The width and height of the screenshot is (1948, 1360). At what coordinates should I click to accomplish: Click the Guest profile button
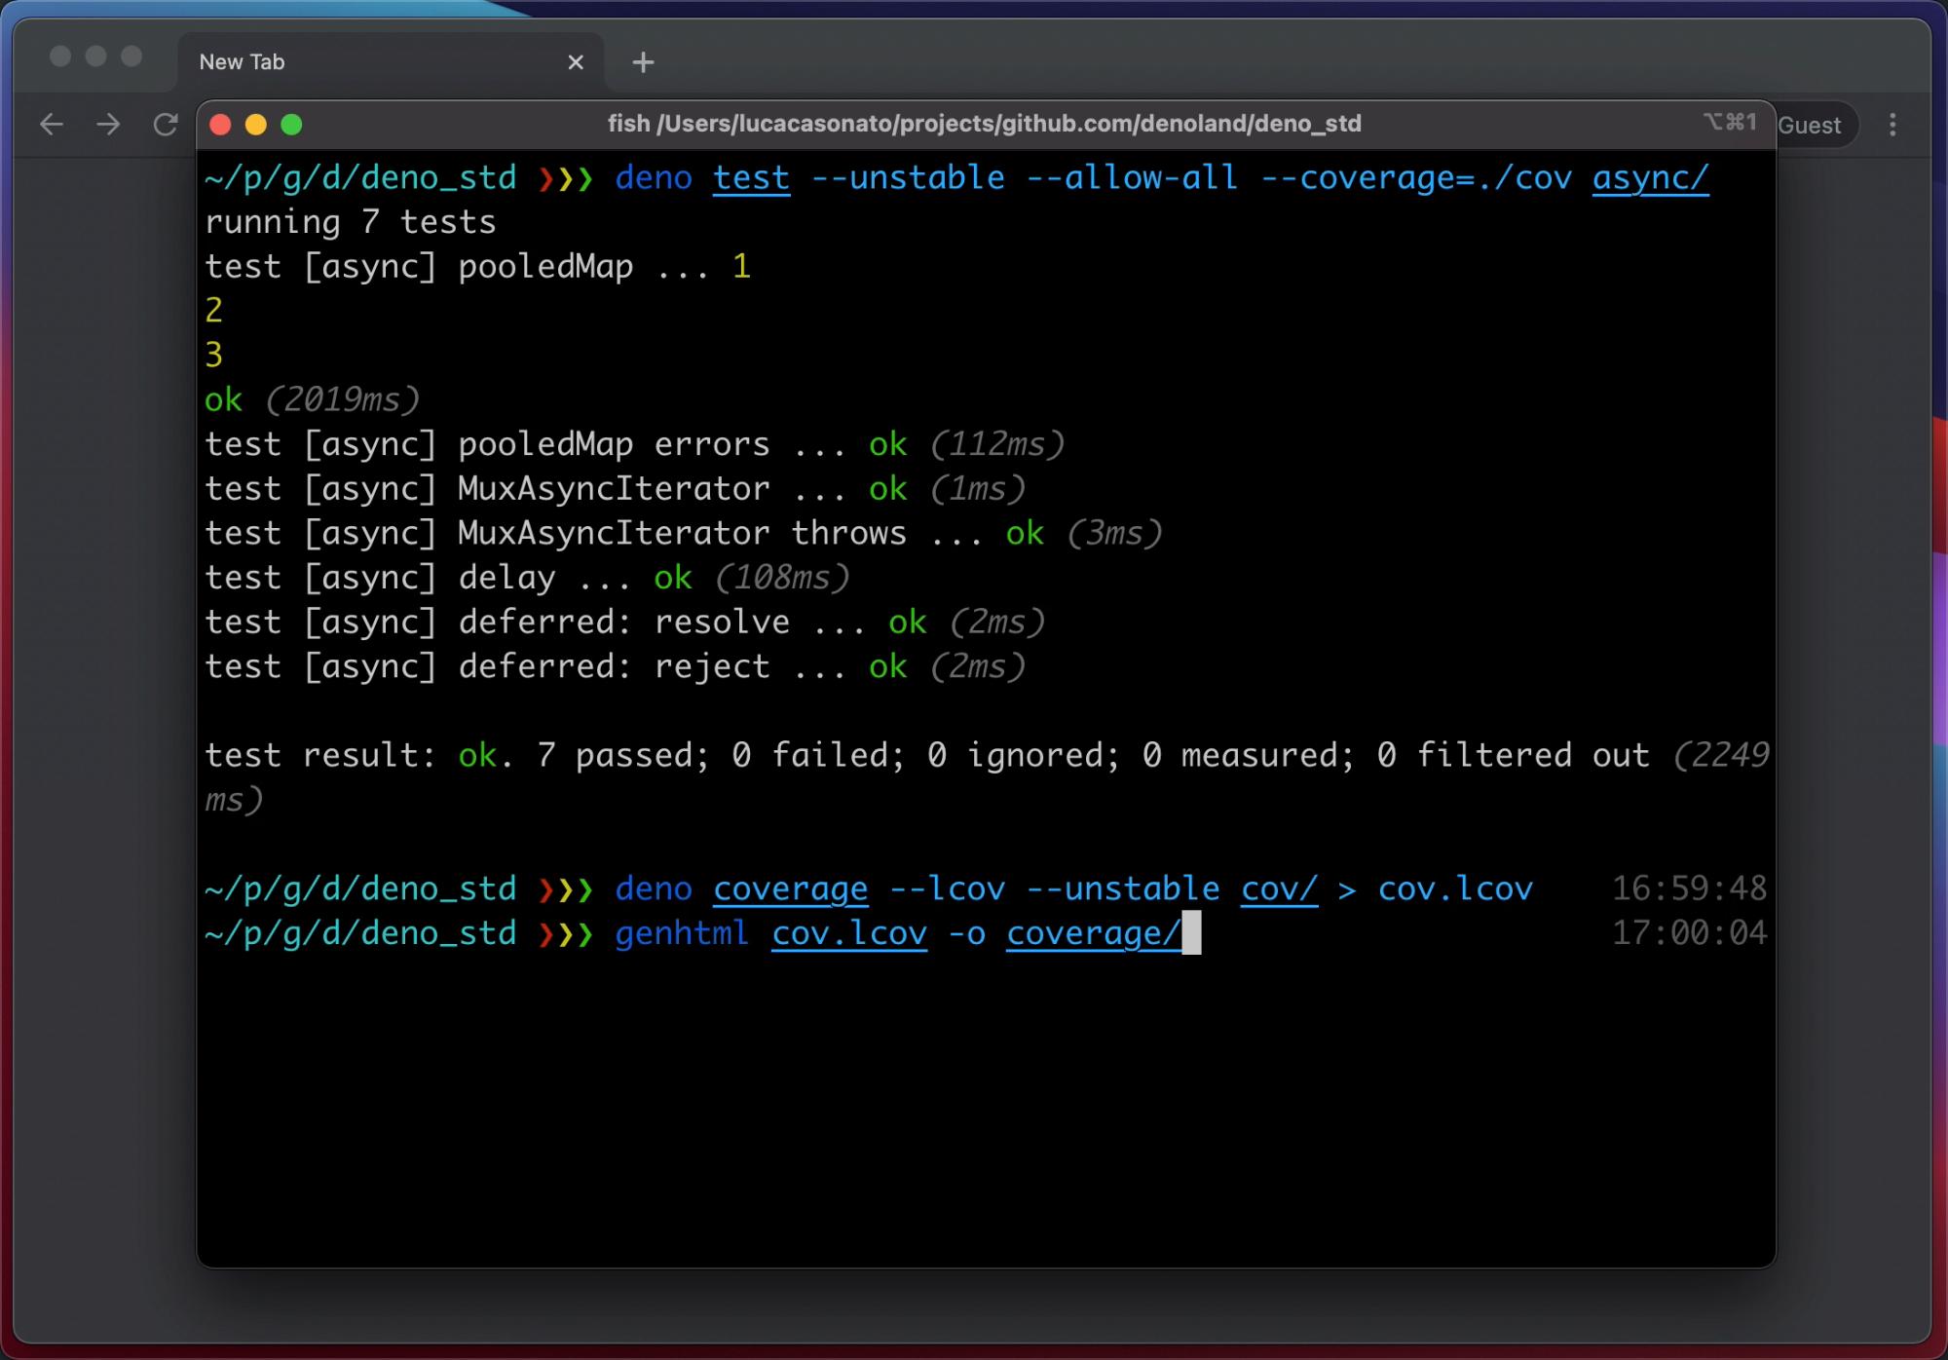[x=1816, y=125]
